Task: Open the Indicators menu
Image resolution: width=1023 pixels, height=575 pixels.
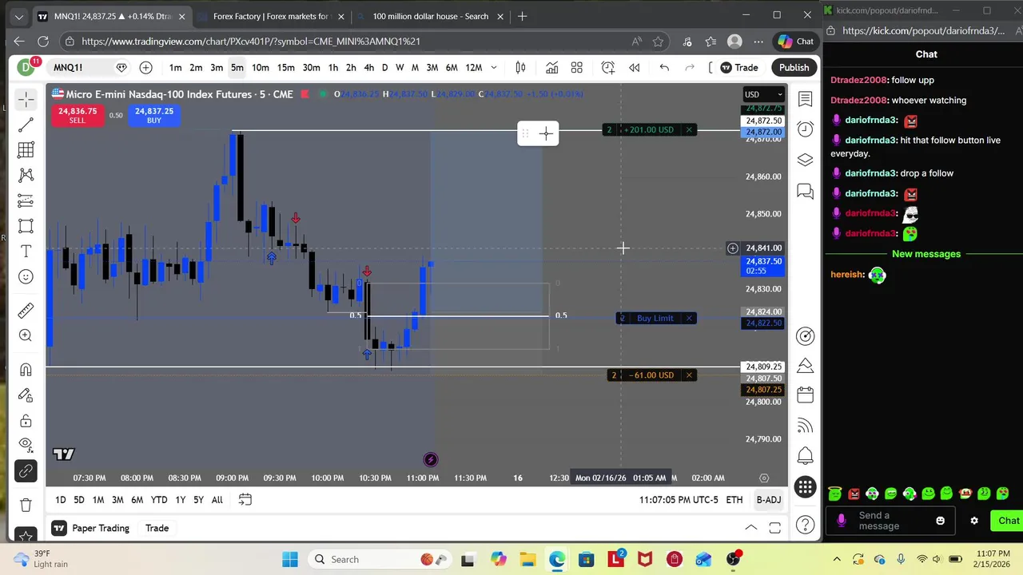Action: 551,68
